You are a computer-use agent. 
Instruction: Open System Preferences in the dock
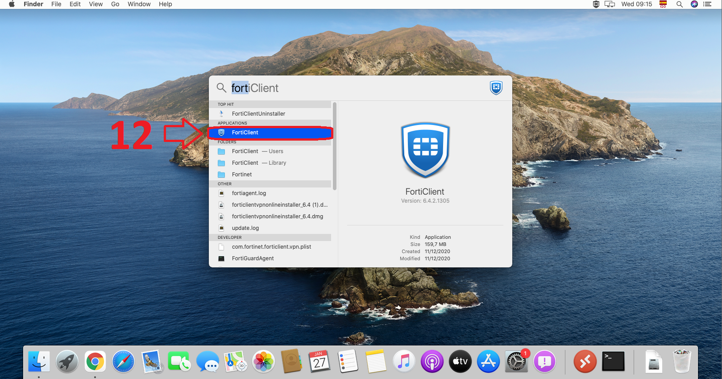coord(516,362)
